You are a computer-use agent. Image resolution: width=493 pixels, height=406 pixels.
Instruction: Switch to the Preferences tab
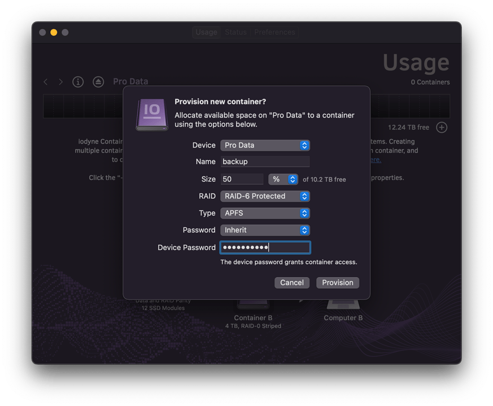click(274, 32)
